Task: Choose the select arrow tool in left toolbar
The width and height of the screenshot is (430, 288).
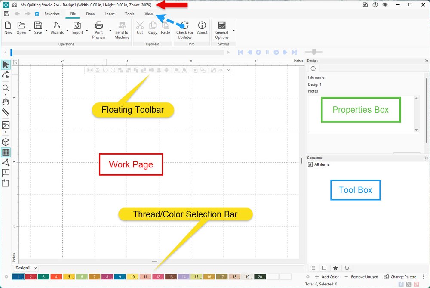Action: click(6, 65)
